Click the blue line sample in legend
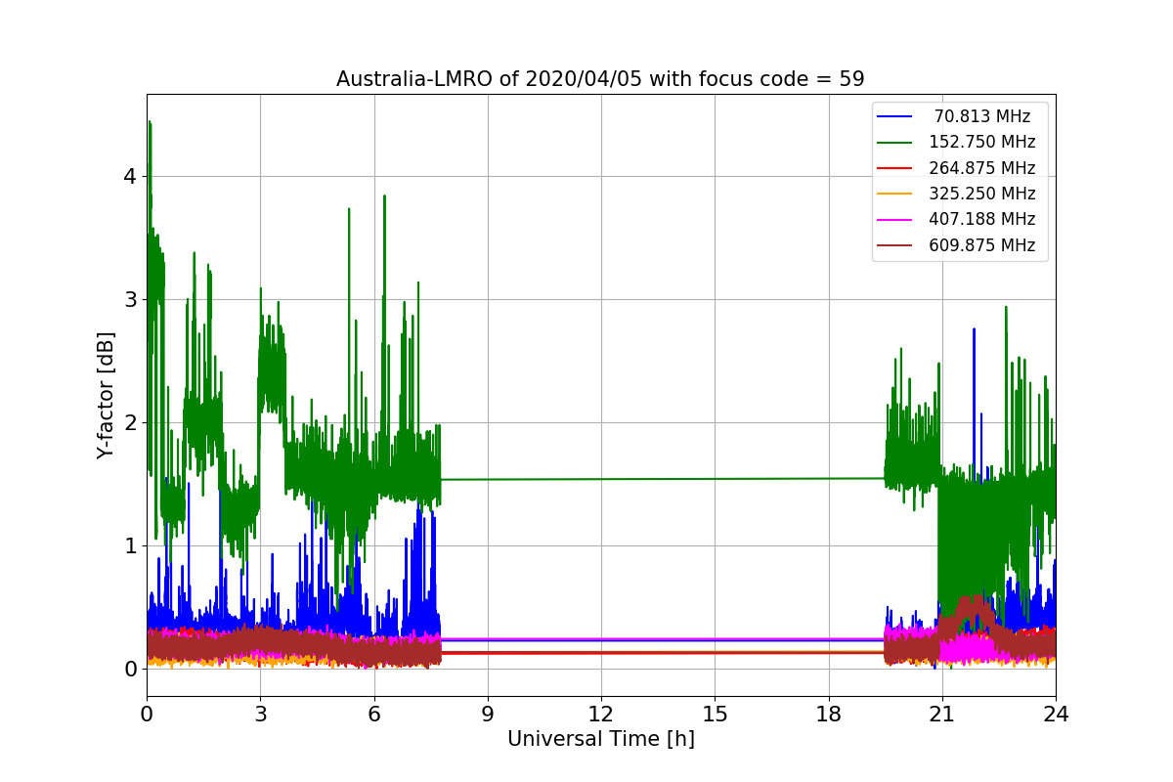Viewport: 1173px width, 782px height. [895, 116]
